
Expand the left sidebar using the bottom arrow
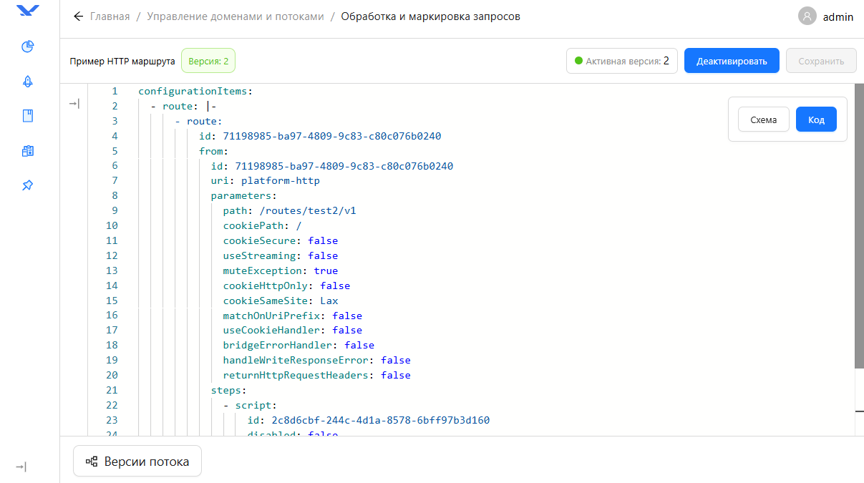coord(21,467)
